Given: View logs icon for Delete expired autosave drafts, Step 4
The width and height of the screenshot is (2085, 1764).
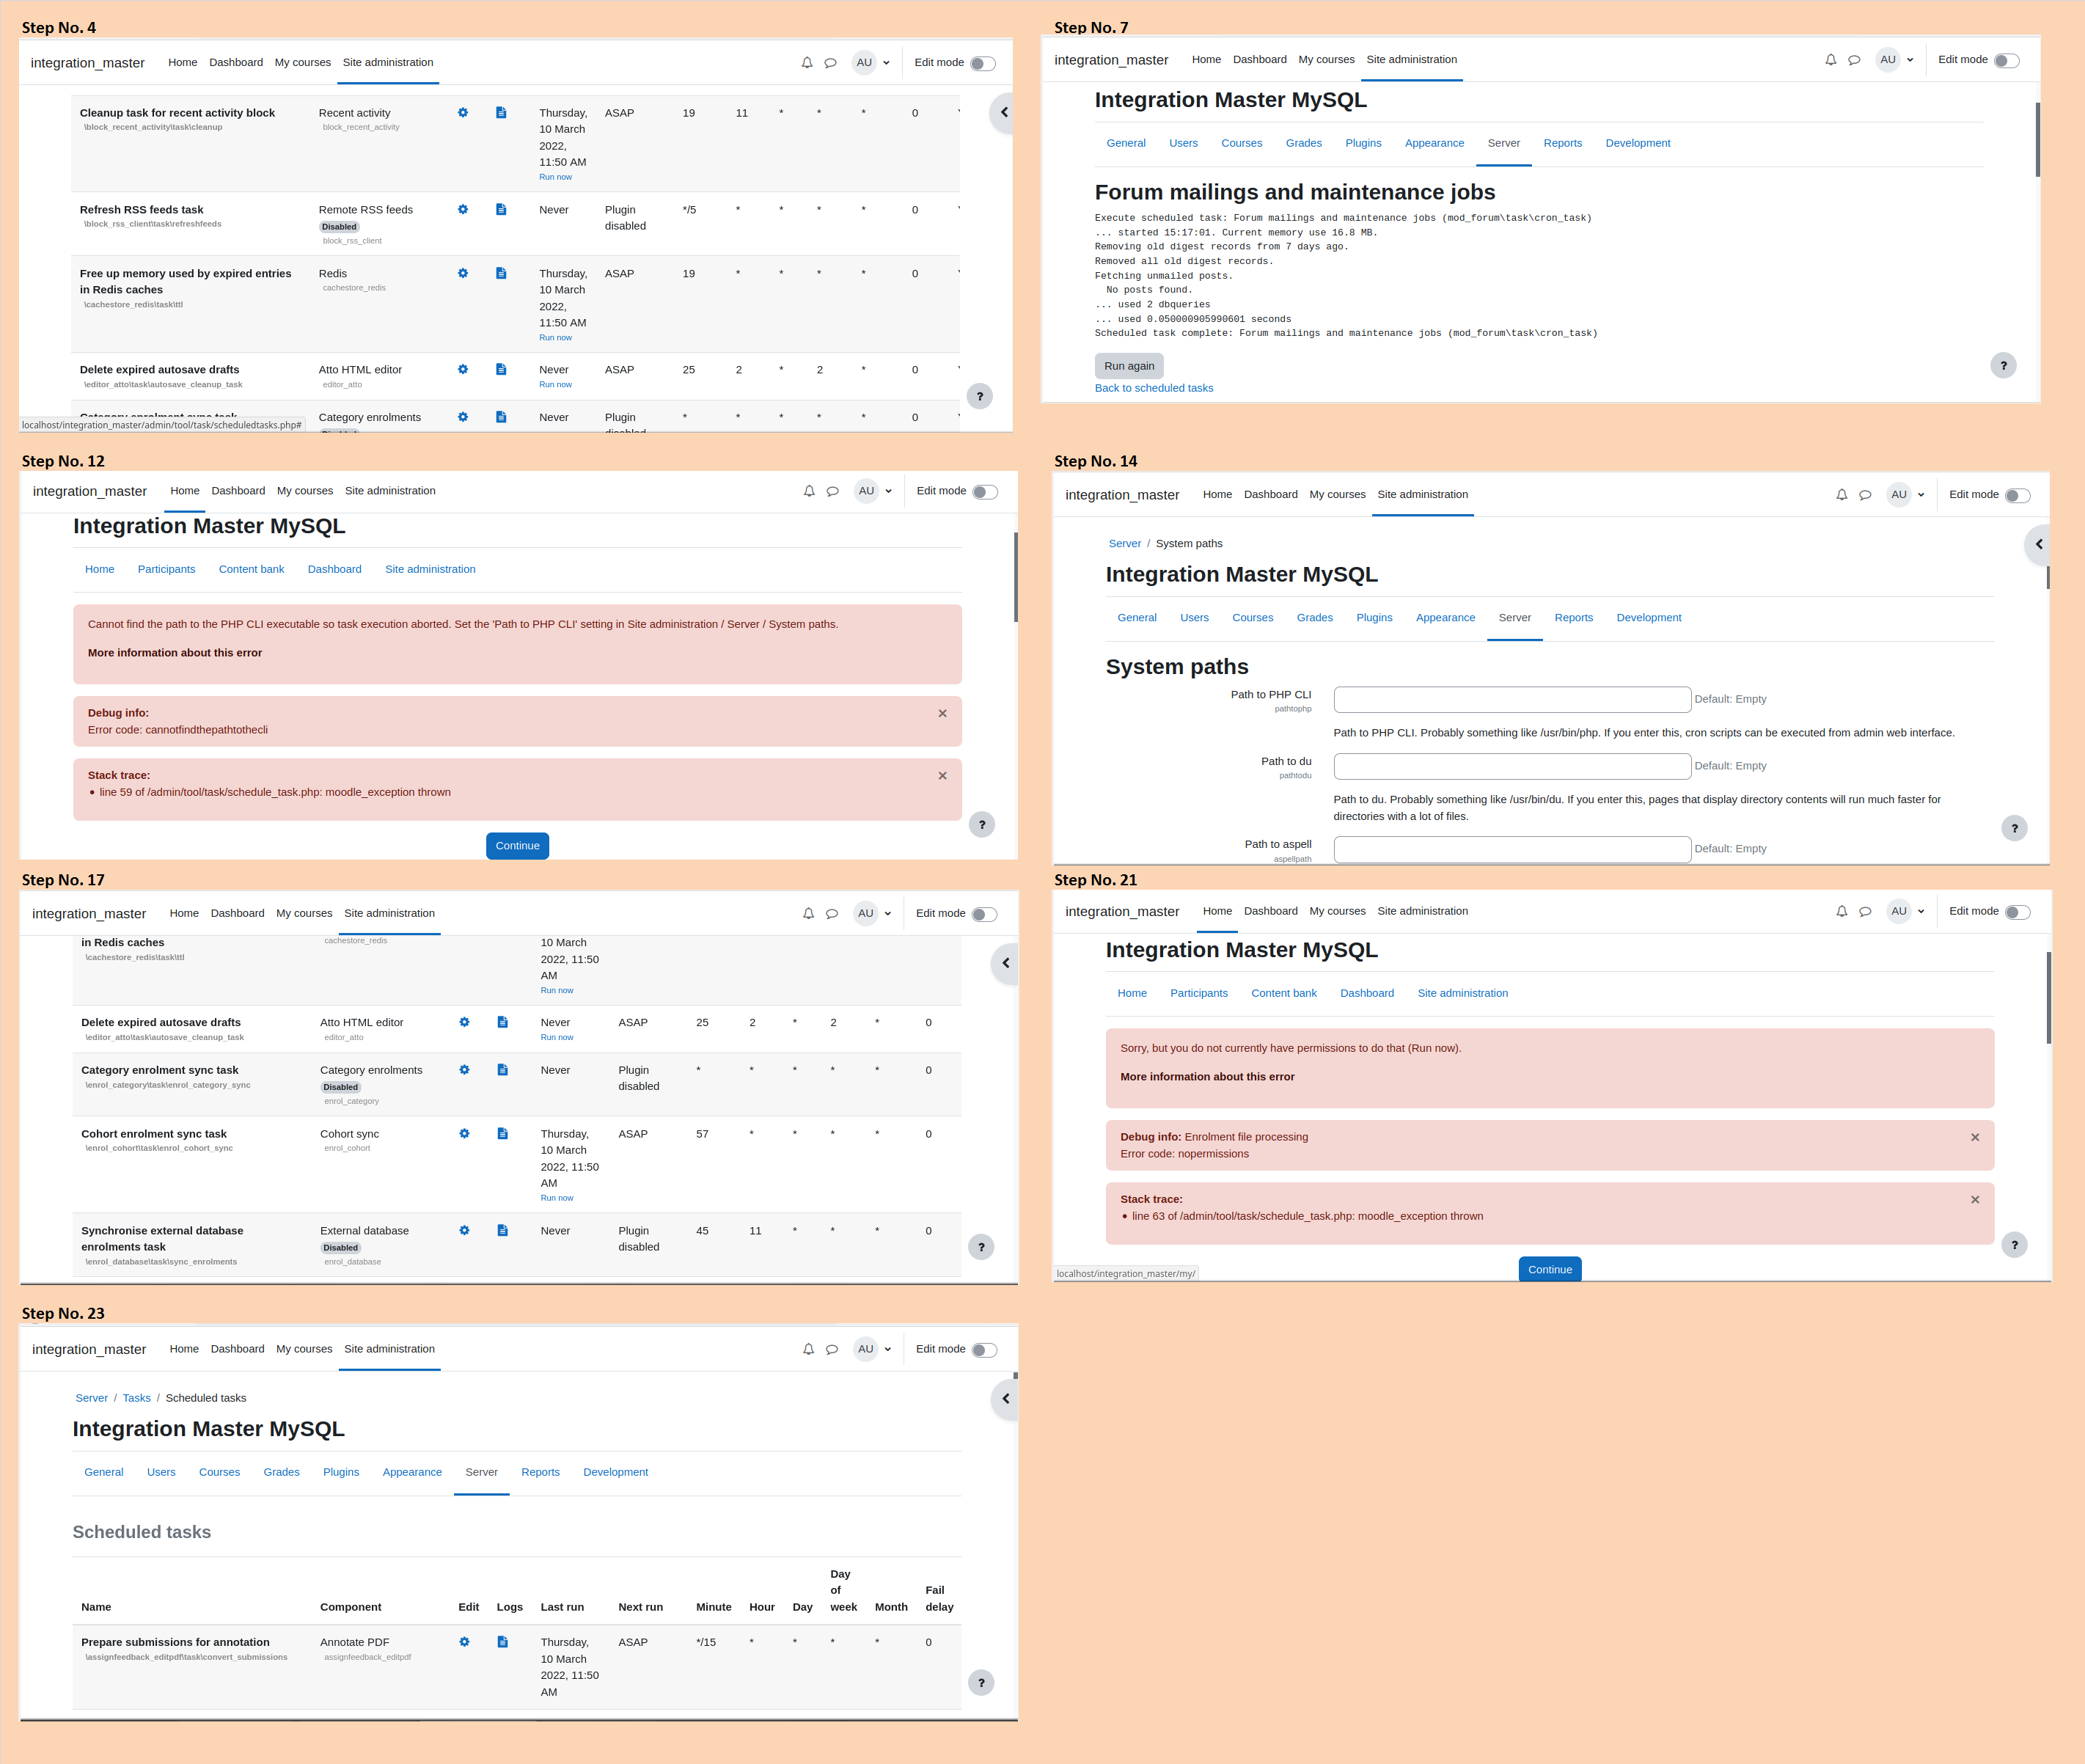Looking at the screenshot, I should point(501,370).
